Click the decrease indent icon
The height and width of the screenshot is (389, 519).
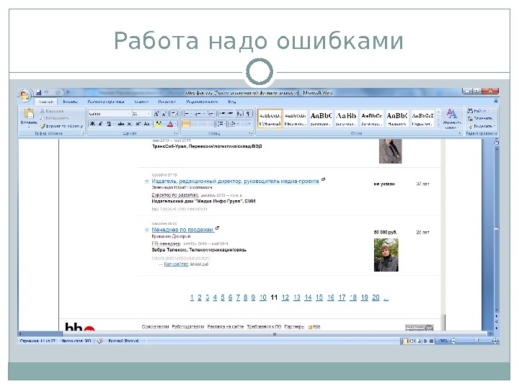coord(223,114)
